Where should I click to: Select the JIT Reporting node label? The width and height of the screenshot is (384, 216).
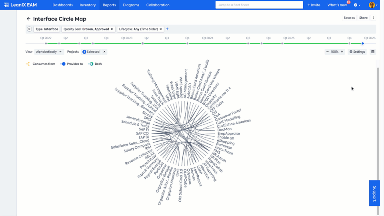pos(210,172)
